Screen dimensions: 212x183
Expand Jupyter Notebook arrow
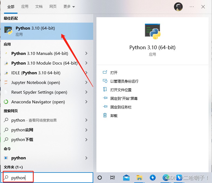(86, 82)
